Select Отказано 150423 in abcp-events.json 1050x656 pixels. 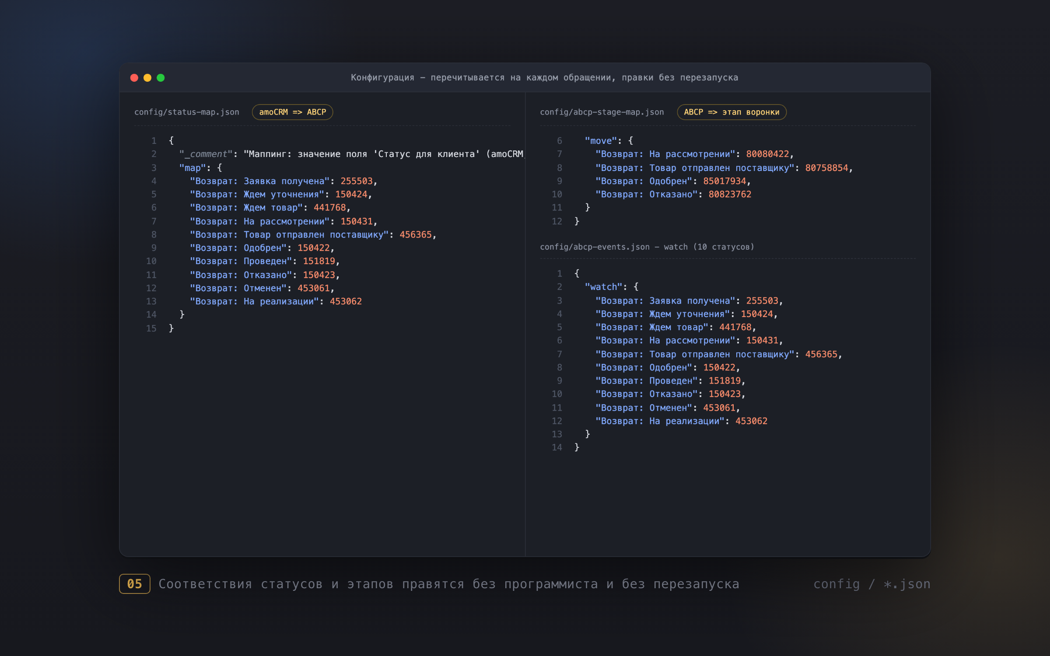click(670, 394)
